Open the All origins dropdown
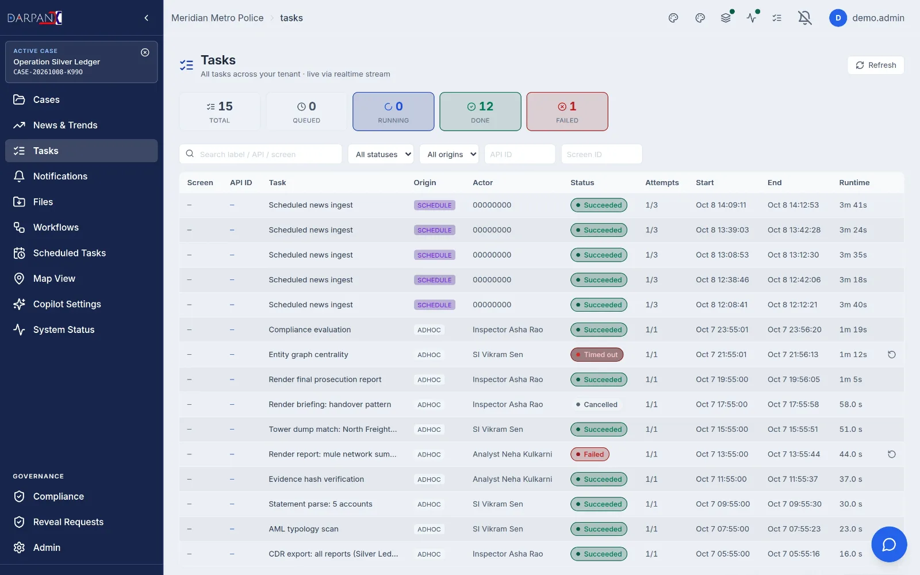The width and height of the screenshot is (920, 575). click(x=450, y=154)
